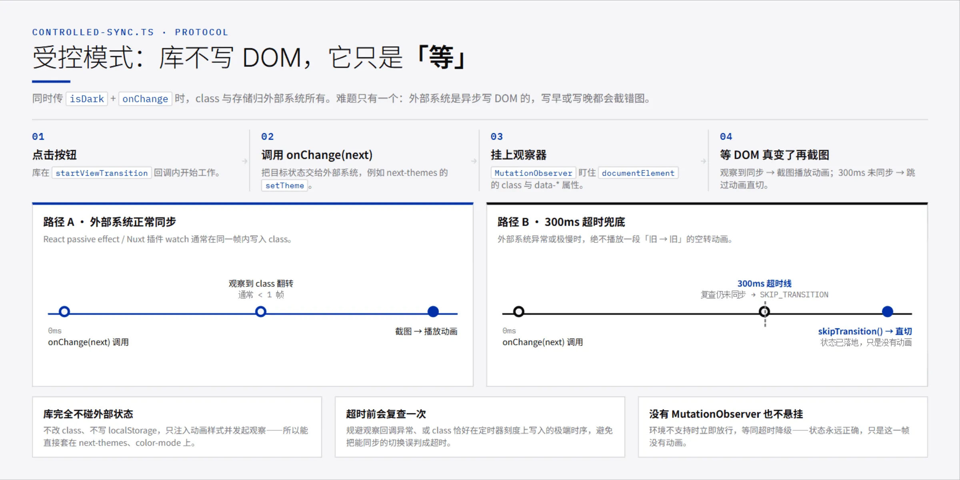
Task: Click the arrow between steps 03 and 04
Action: (703, 161)
